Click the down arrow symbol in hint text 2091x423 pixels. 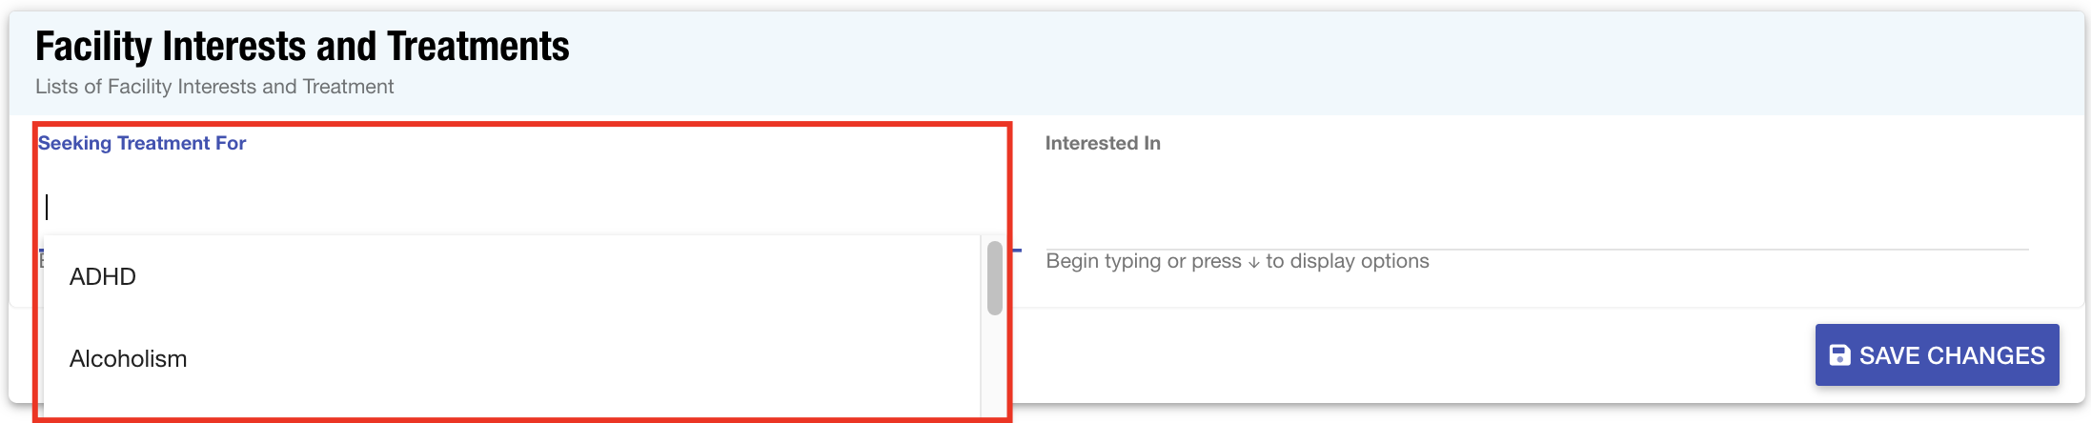tap(1253, 262)
